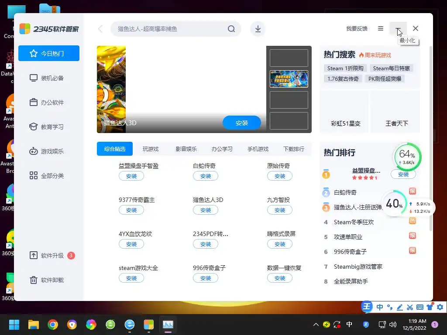Install 白蛇传奇 from the grid
447x335 pixels.
[206, 176]
